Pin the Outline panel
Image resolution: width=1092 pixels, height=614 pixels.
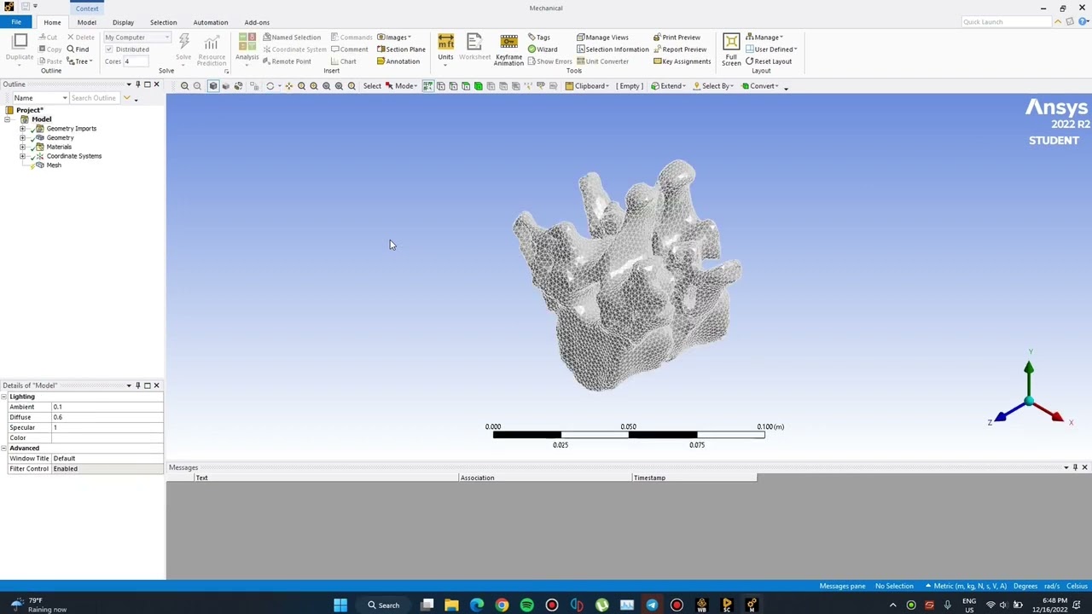coord(137,84)
